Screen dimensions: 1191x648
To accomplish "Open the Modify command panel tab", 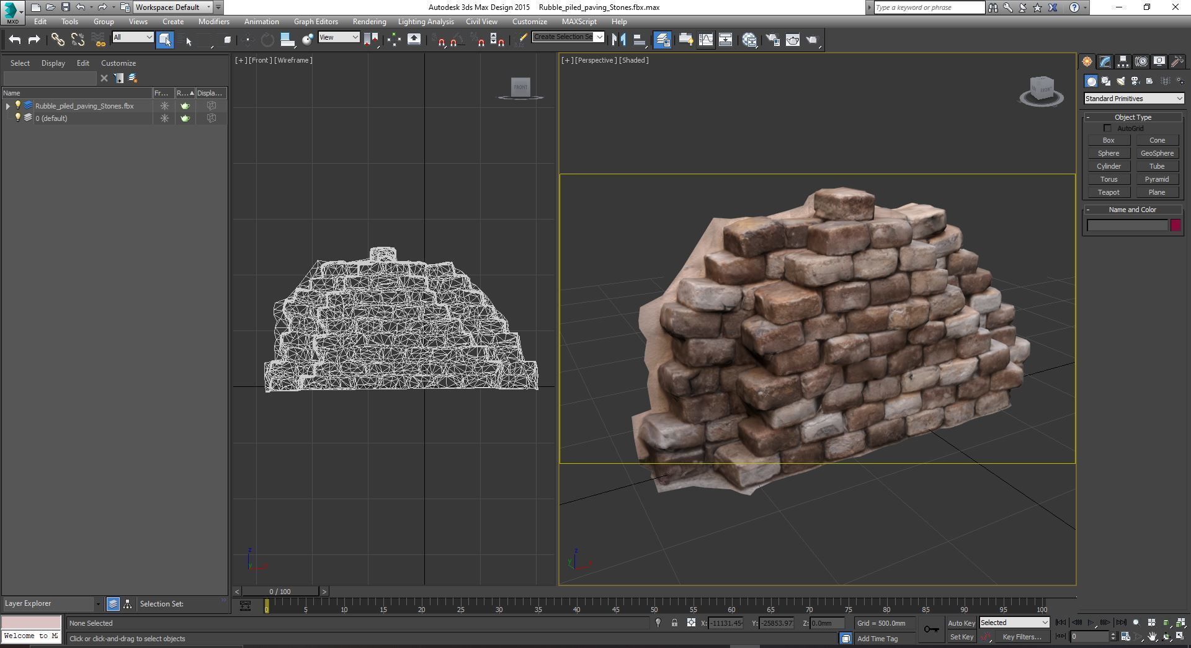I will 1105,61.
